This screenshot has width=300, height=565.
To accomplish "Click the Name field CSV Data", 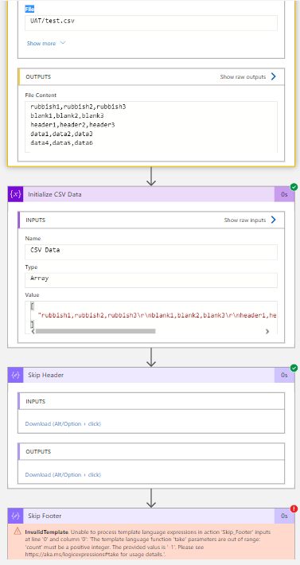I will pos(151,252).
